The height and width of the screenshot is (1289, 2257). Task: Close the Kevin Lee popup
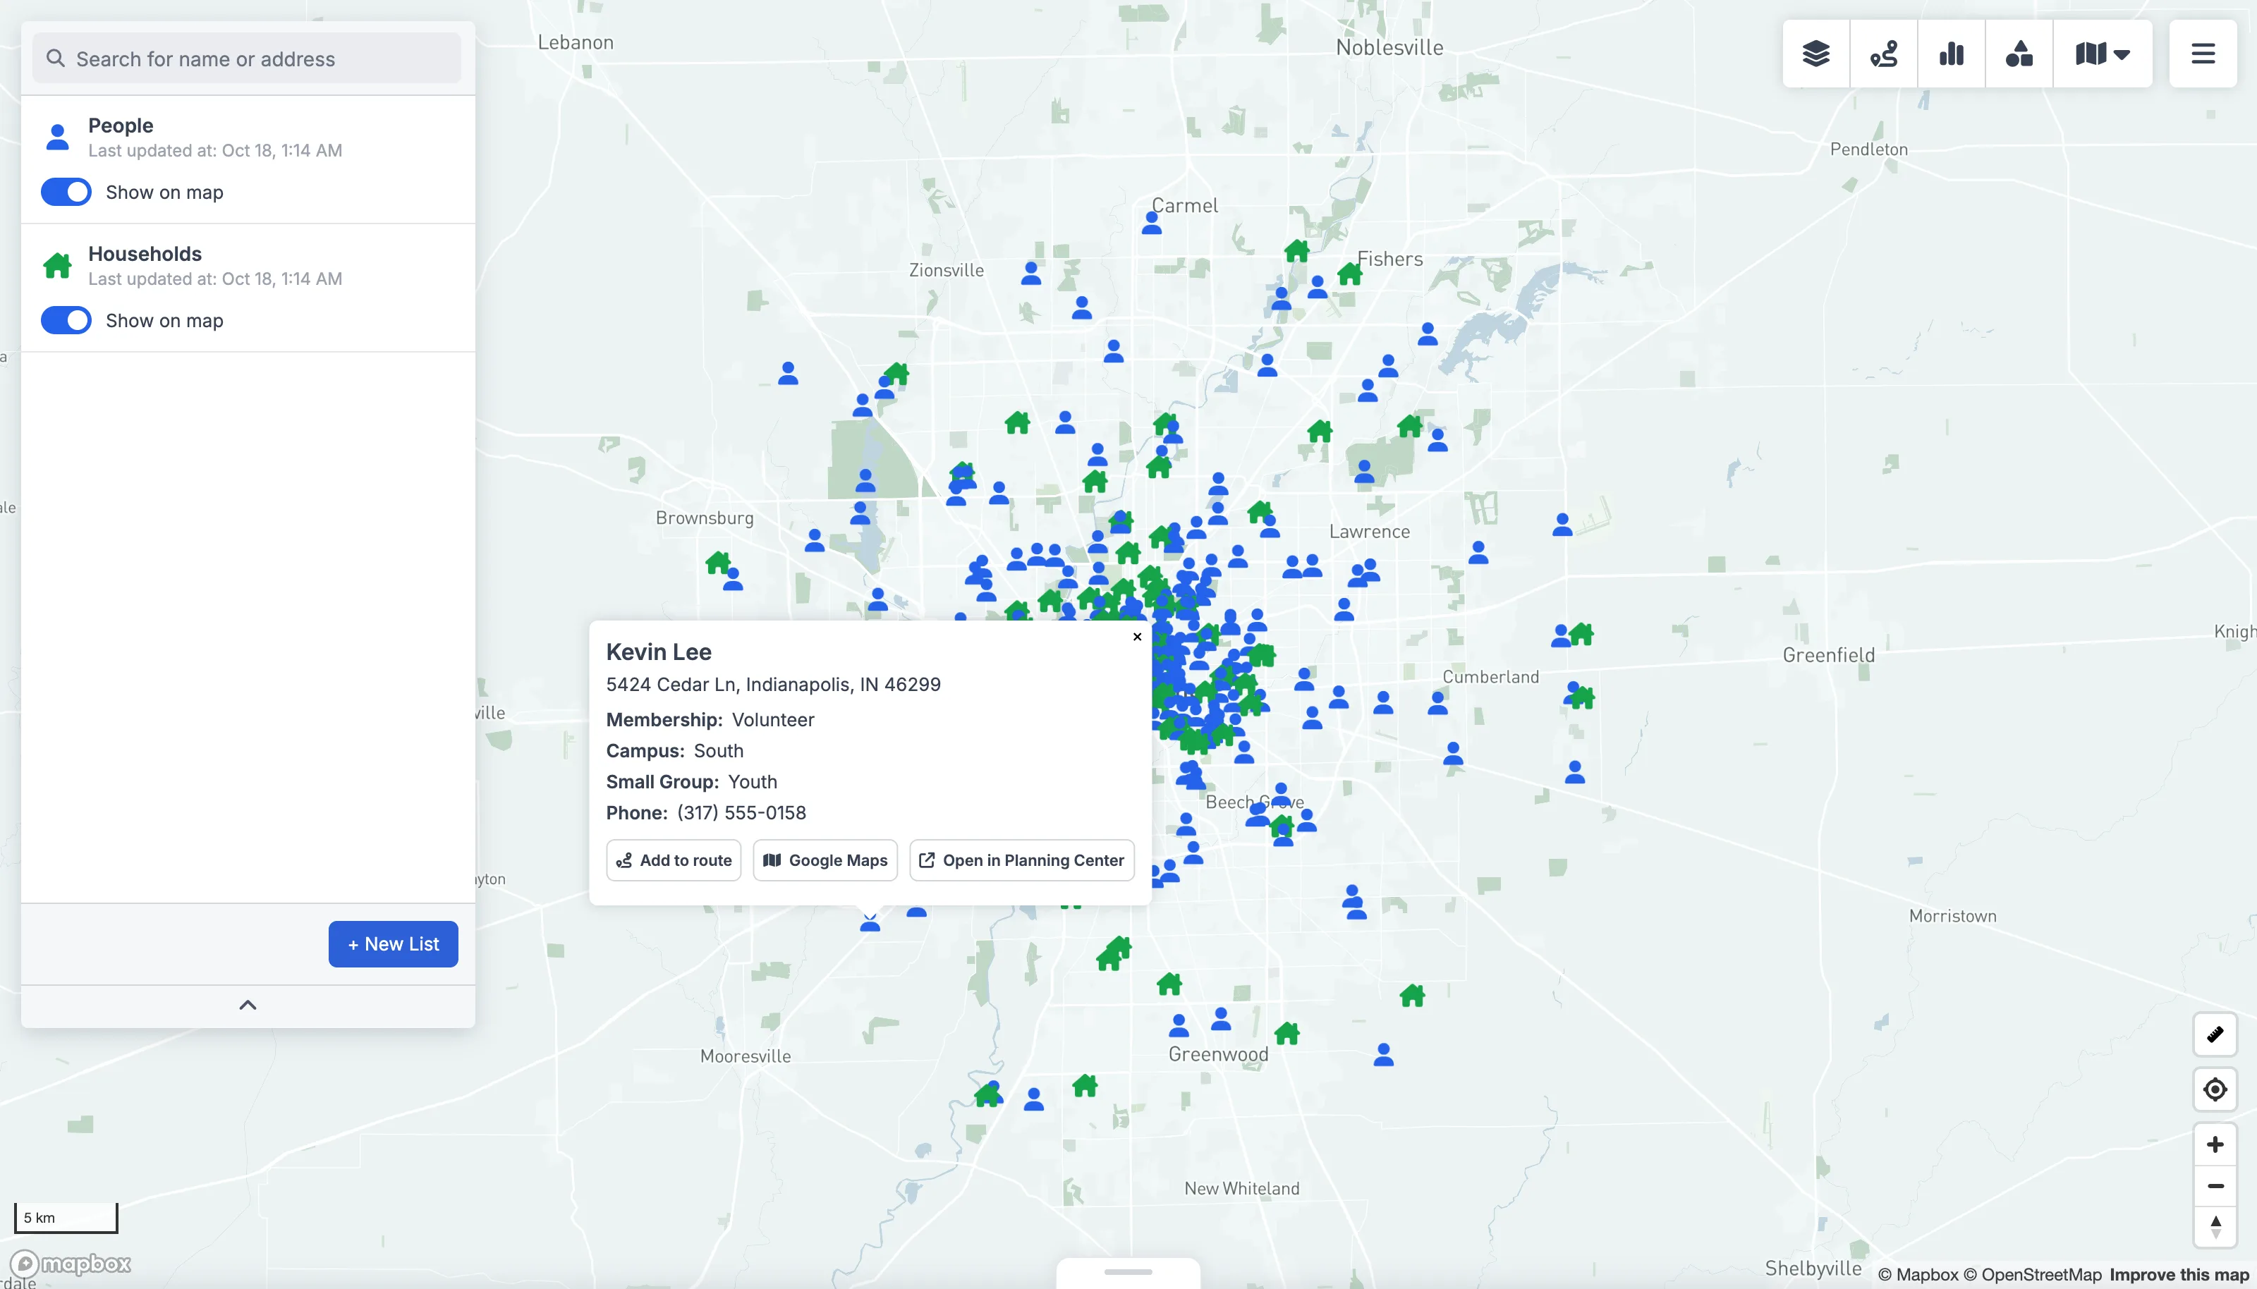point(1137,637)
